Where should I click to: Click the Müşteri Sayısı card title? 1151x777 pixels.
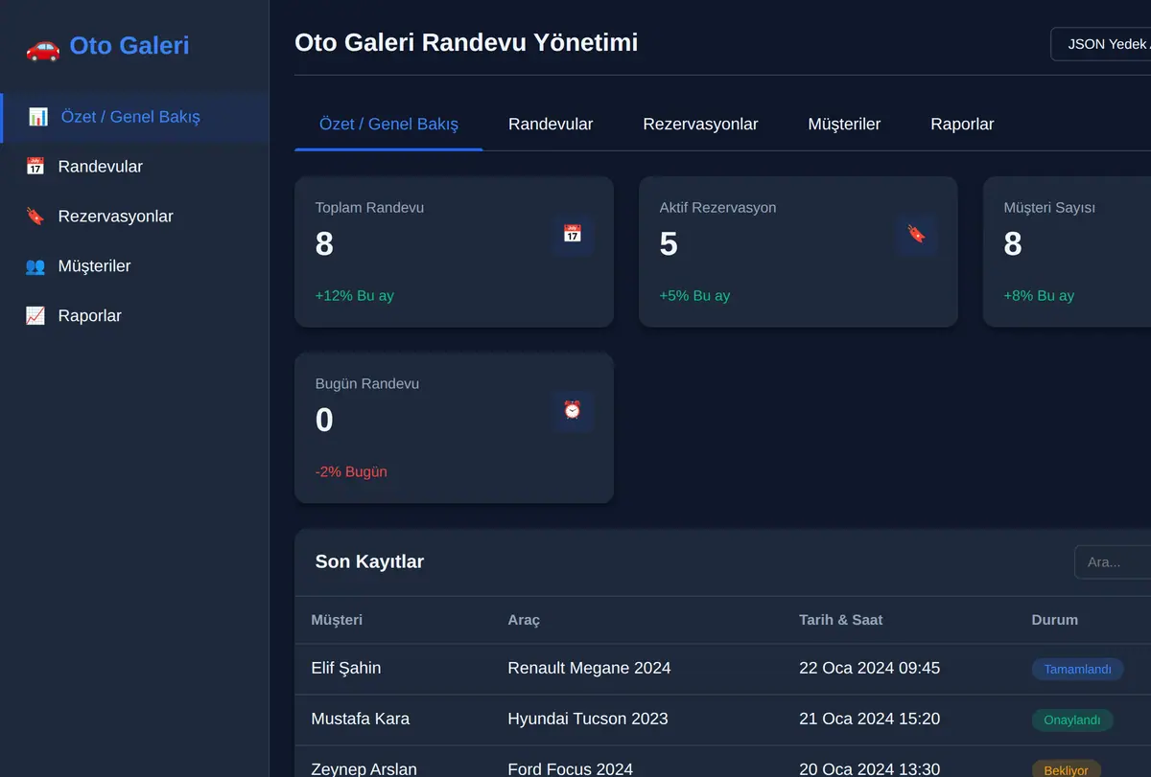1049,208
